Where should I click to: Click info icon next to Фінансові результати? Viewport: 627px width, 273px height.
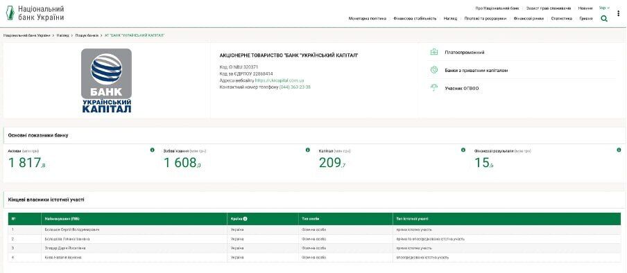click(619, 150)
